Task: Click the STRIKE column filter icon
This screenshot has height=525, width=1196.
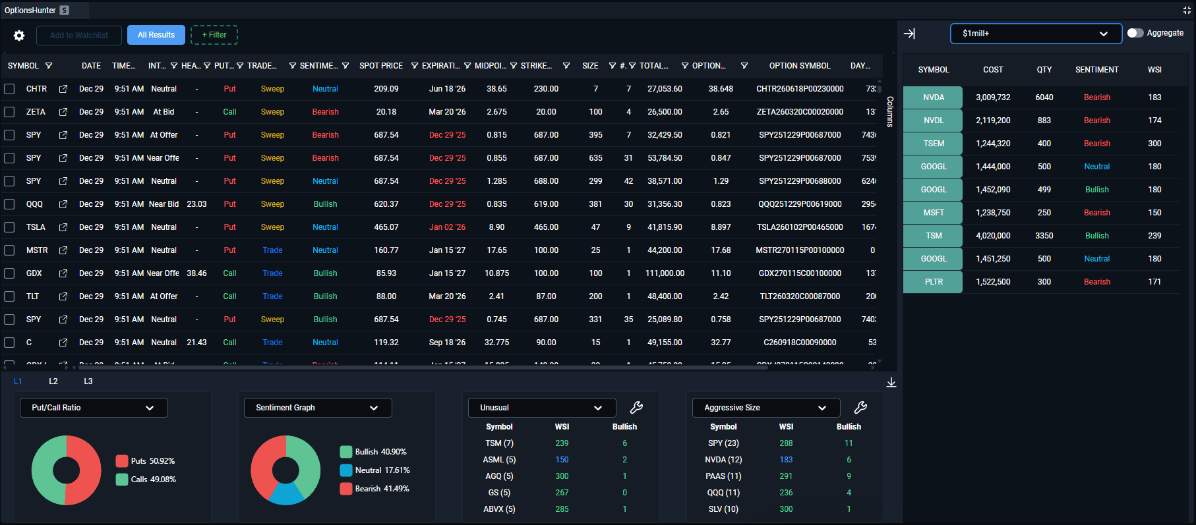Action: tap(566, 66)
